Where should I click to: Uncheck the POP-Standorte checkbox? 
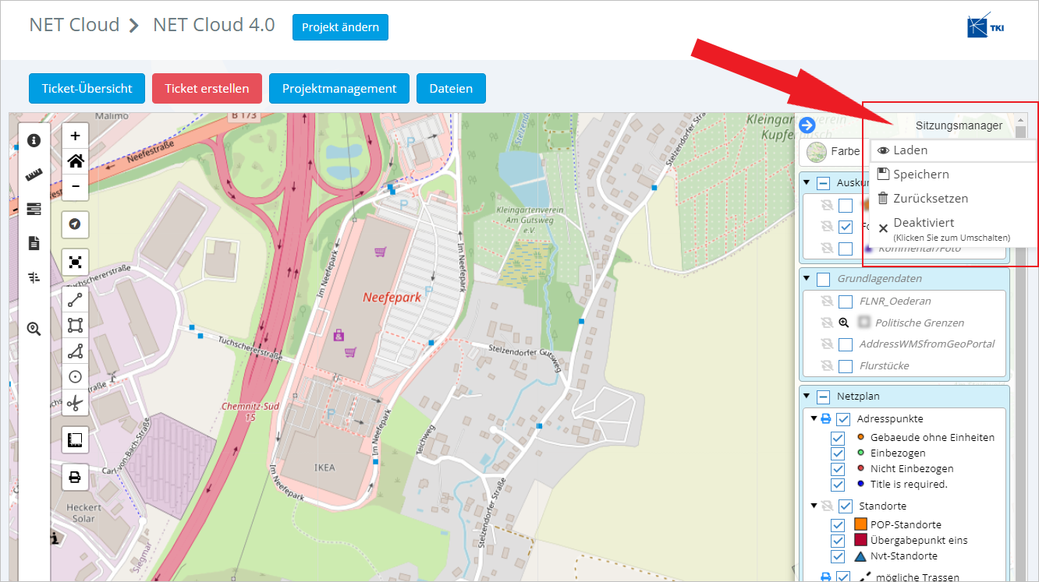pyautogui.click(x=838, y=525)
